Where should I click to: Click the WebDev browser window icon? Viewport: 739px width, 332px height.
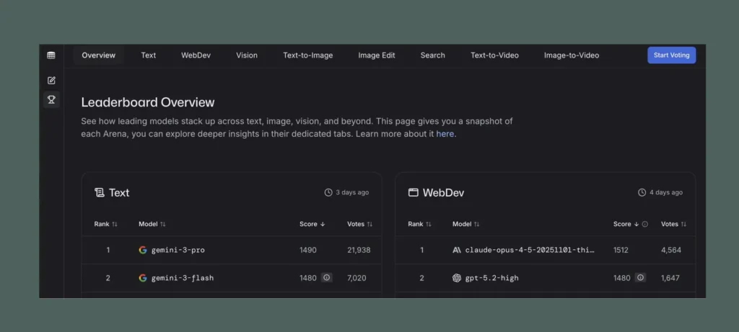click(414, 193)
